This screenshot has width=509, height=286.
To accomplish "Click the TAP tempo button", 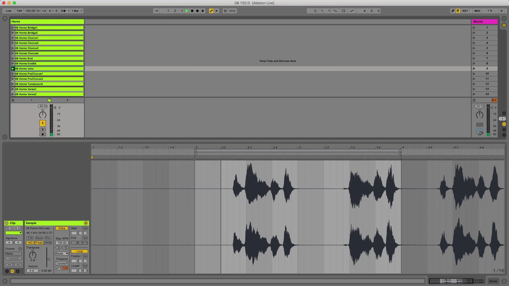I will point(19,11).
